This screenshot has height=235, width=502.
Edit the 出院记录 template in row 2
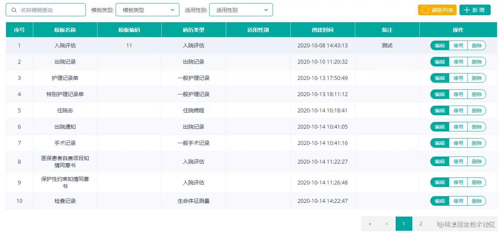440,62
